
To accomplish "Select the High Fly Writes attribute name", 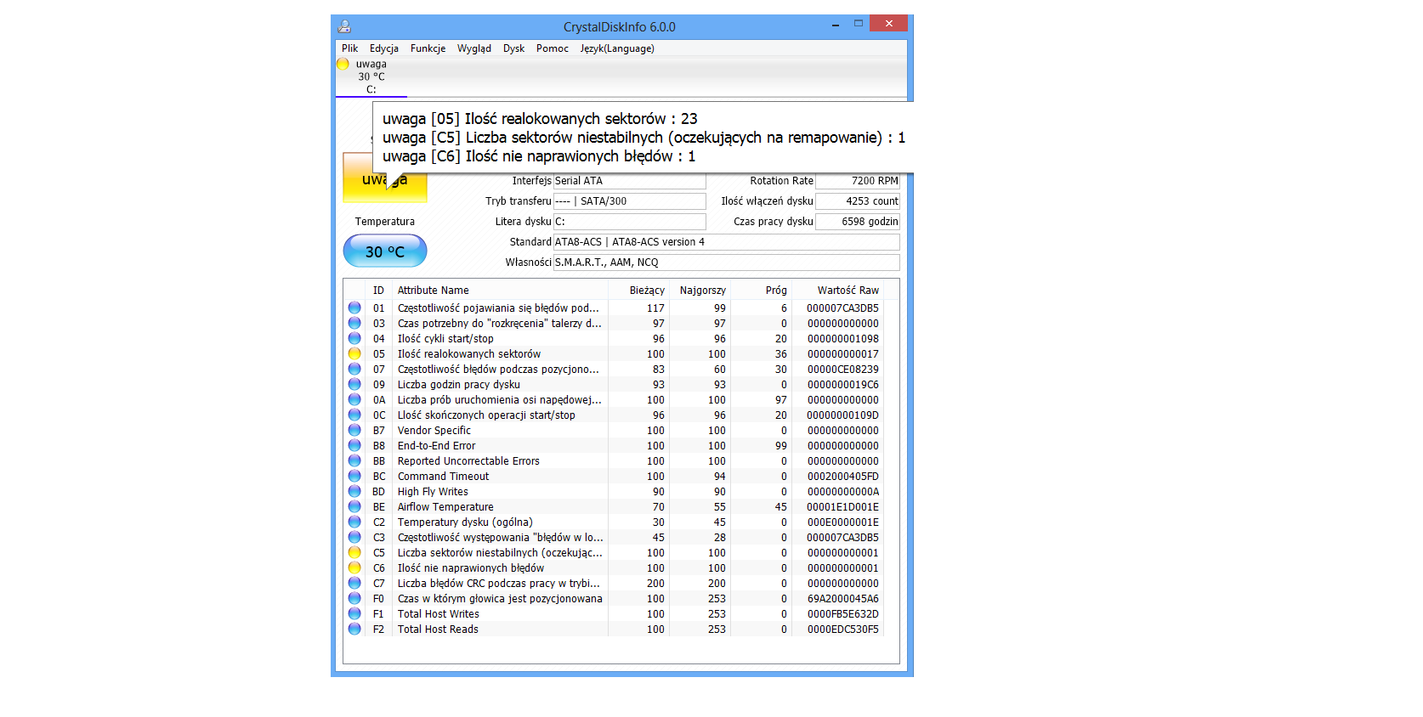I will click(433, 492).
